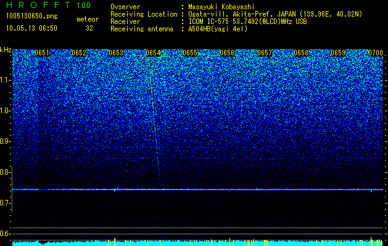Click the timestamp 10.05.13 06:50

point(31,28)
